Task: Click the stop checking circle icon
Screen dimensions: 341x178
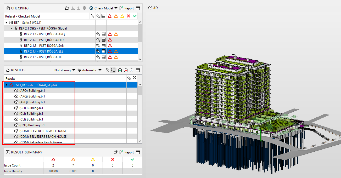Action: 84,8
